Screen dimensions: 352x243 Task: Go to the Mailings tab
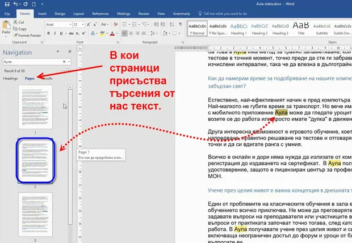[x=123, y=14]
